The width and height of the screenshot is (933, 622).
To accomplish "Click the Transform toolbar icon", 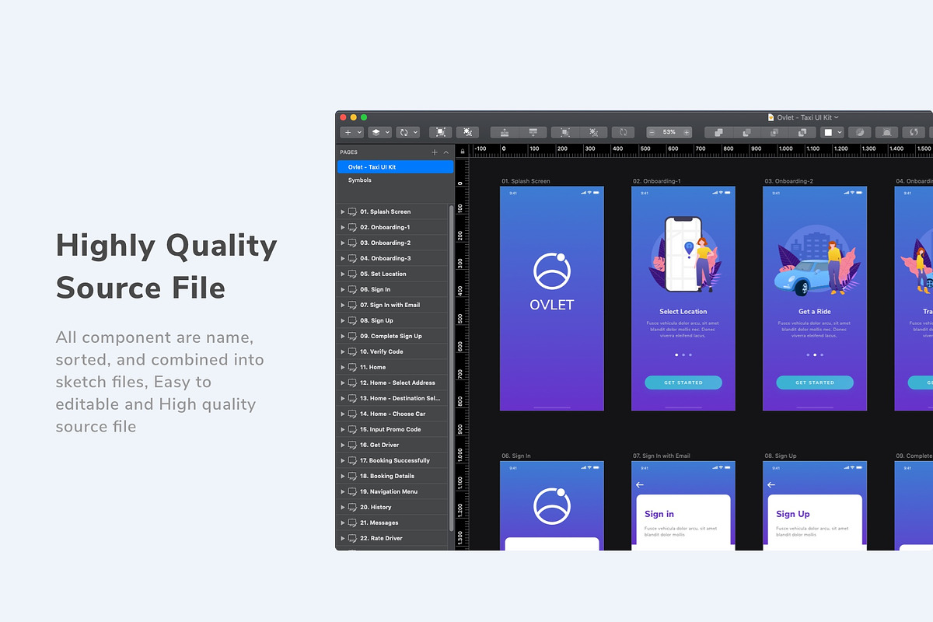I will pyautogui.click(x=593, y=132).
